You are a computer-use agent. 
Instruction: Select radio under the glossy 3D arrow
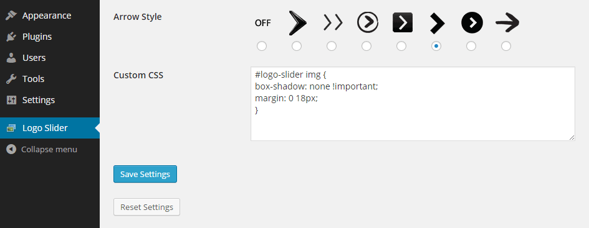click(x=297, y=46)
